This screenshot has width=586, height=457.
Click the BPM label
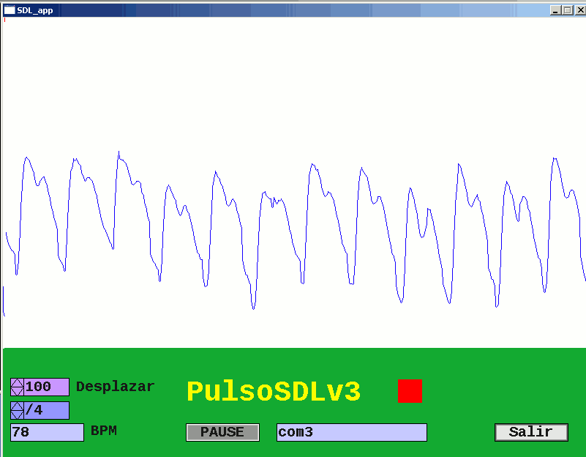[104, 431]
